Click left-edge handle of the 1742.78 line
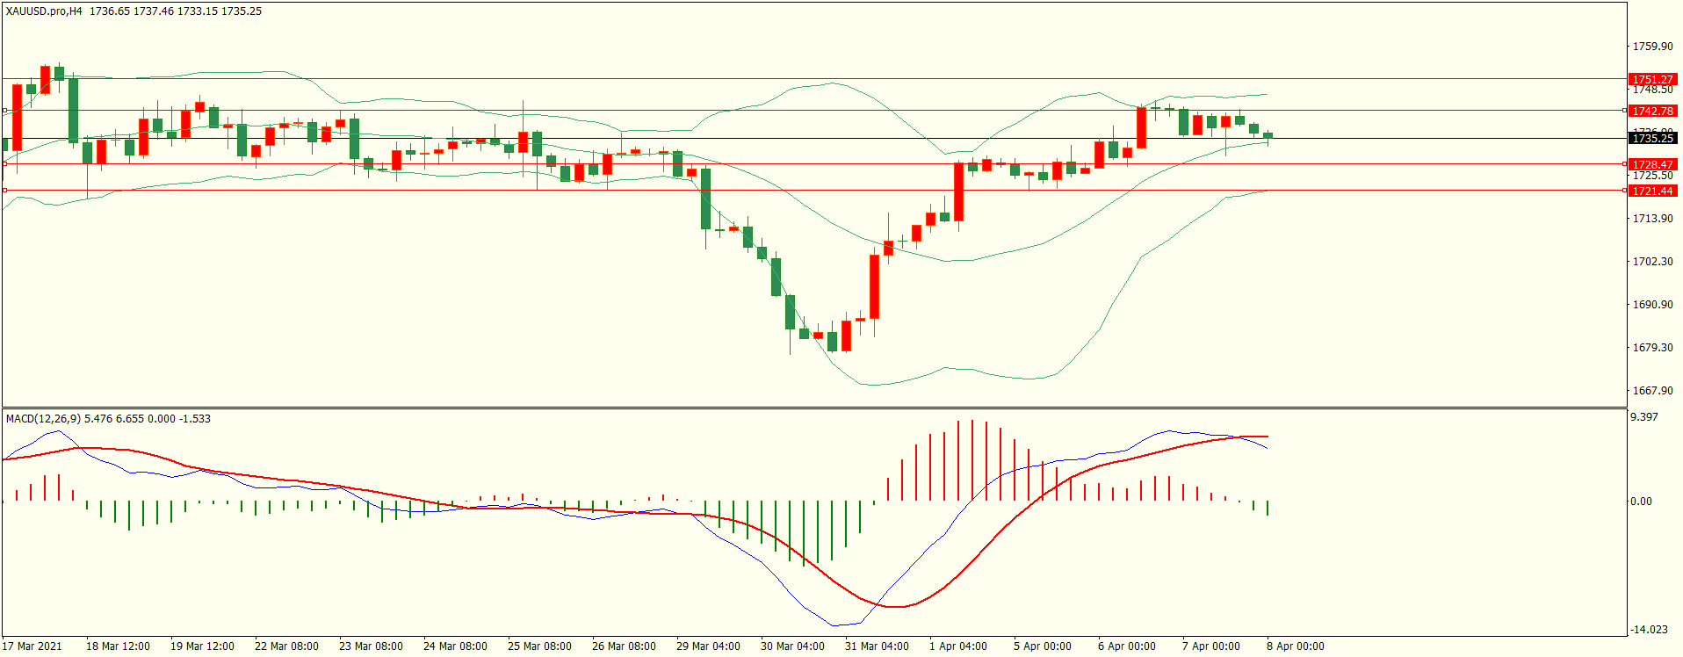1683x657 pixels. (x=4, y=111)
